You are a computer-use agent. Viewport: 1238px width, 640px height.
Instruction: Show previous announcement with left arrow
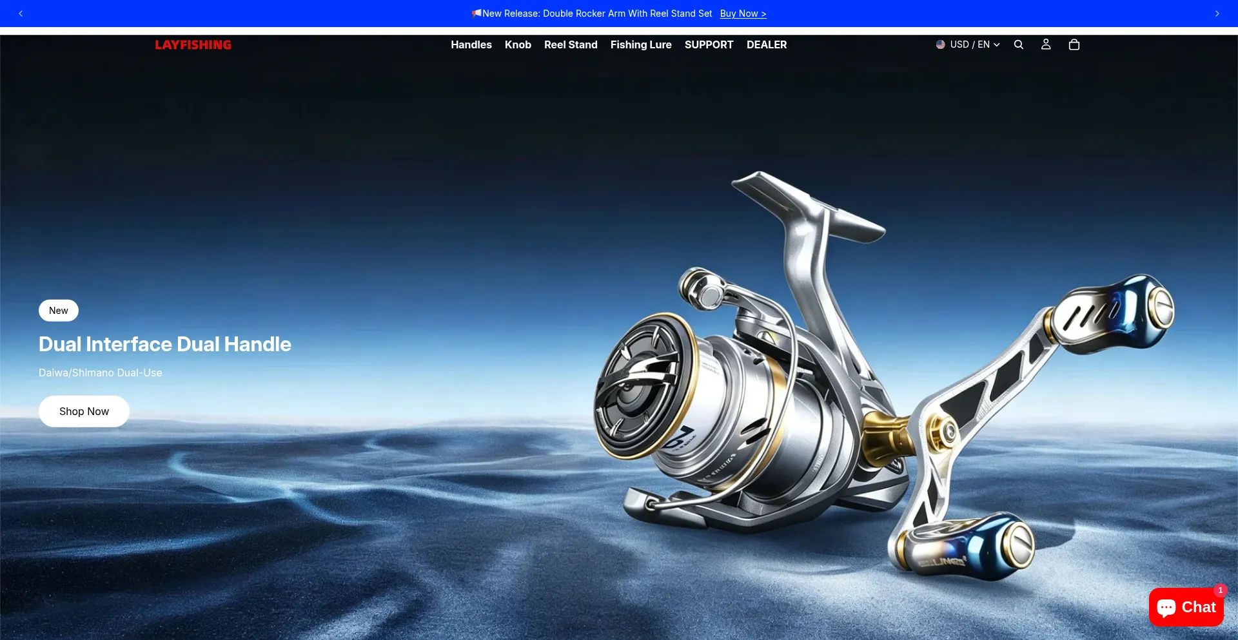pos(21,14)
